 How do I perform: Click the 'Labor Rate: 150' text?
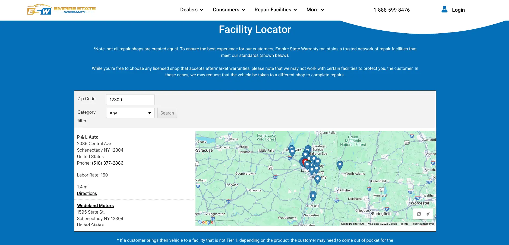[92, 175]
